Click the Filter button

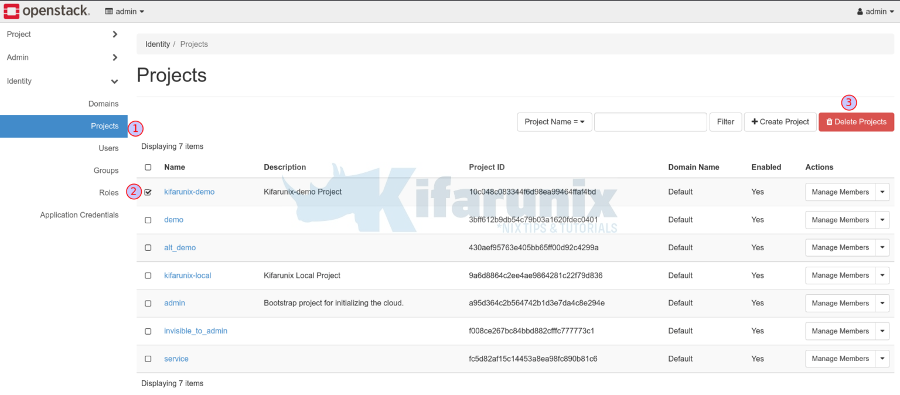[x=725, y=122]
